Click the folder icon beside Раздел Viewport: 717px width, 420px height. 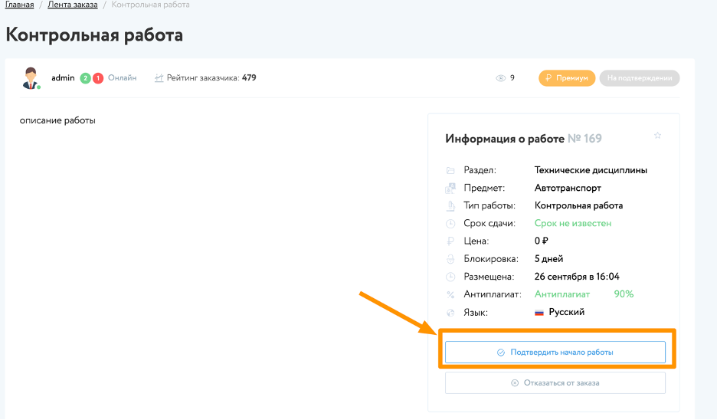(450, 170)
